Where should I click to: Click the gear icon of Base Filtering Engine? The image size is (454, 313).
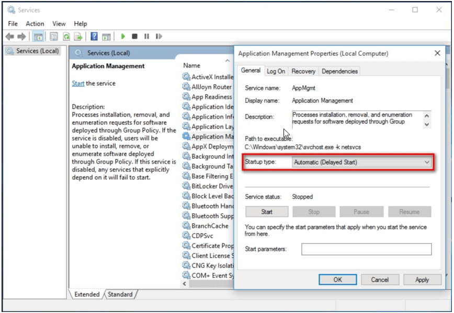(186, 176)
